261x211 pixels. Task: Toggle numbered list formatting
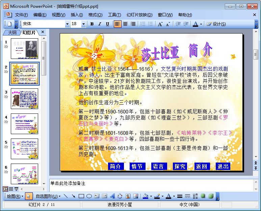(x=143, y=24)
